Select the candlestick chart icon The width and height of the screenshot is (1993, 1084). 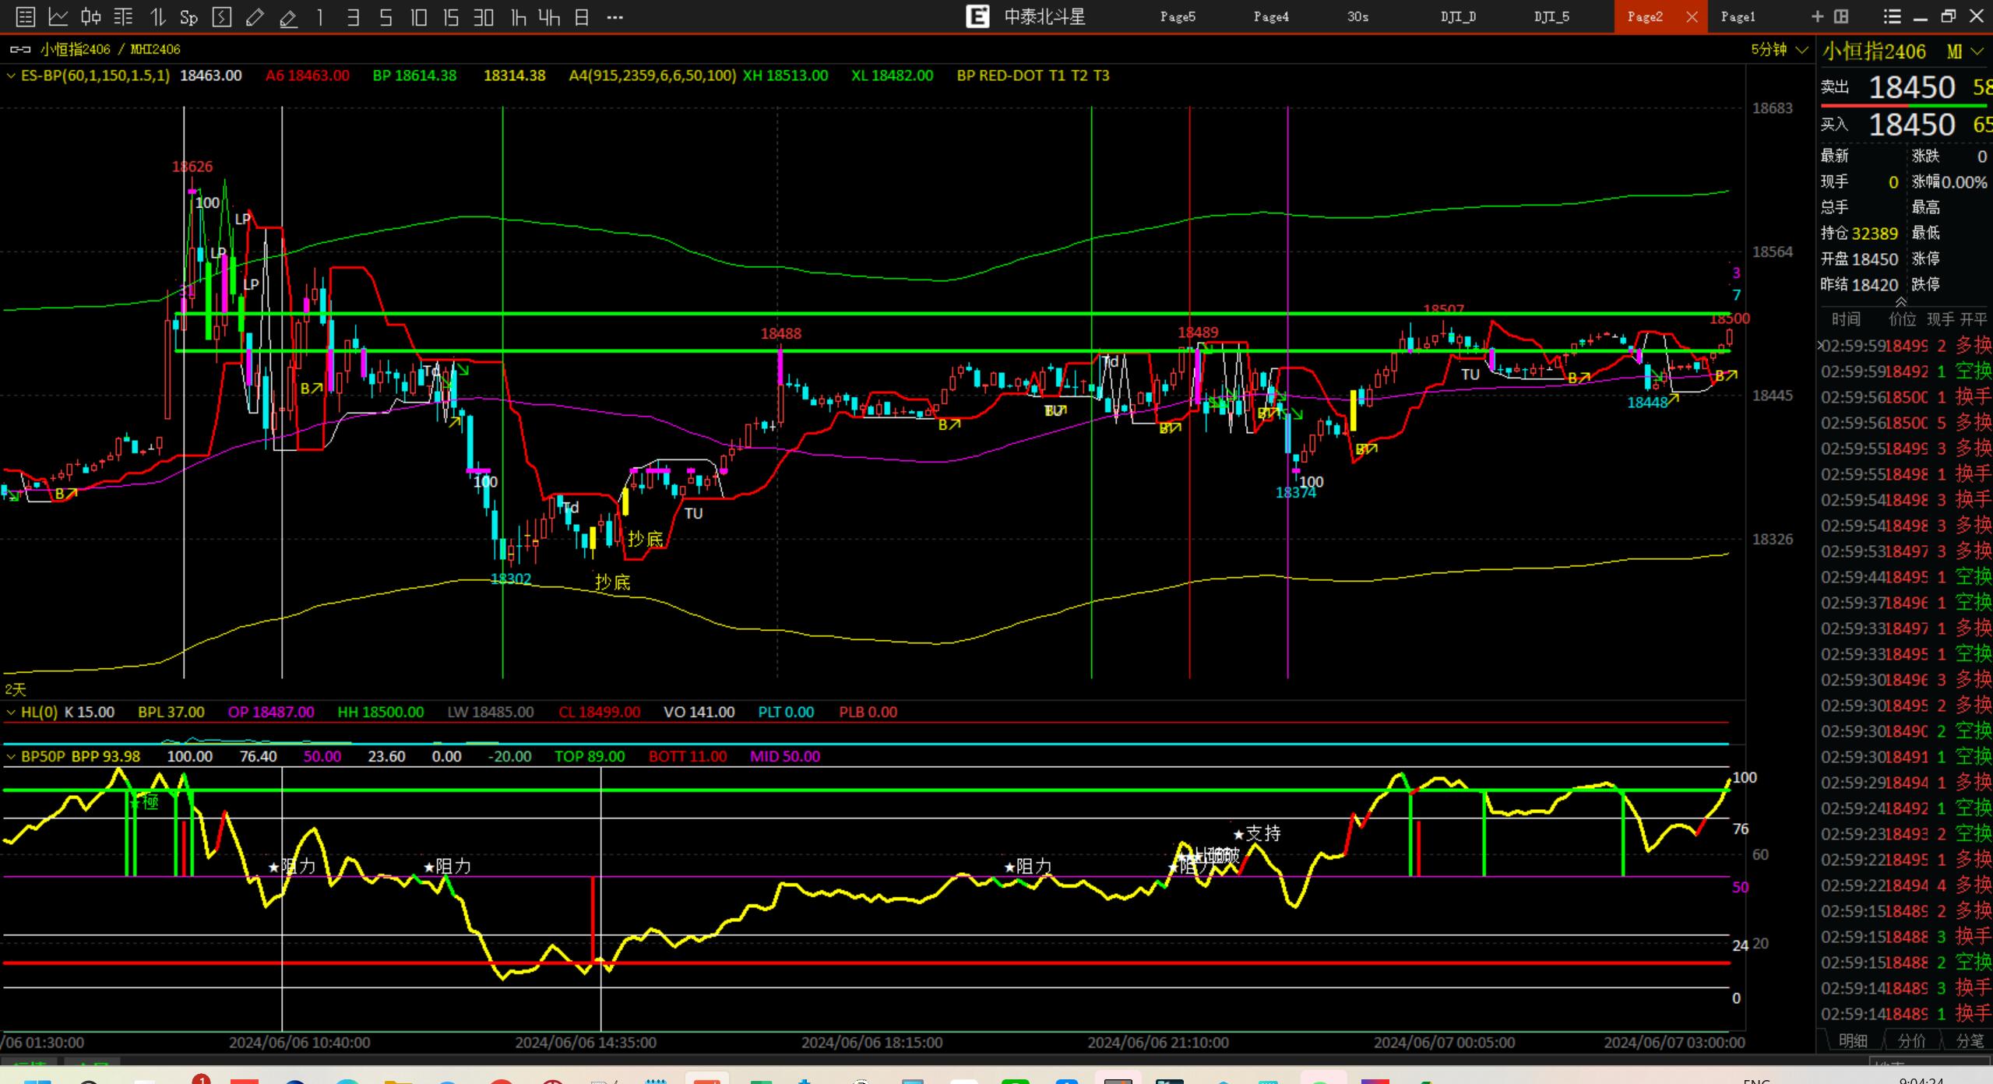[x=91, y=16]
